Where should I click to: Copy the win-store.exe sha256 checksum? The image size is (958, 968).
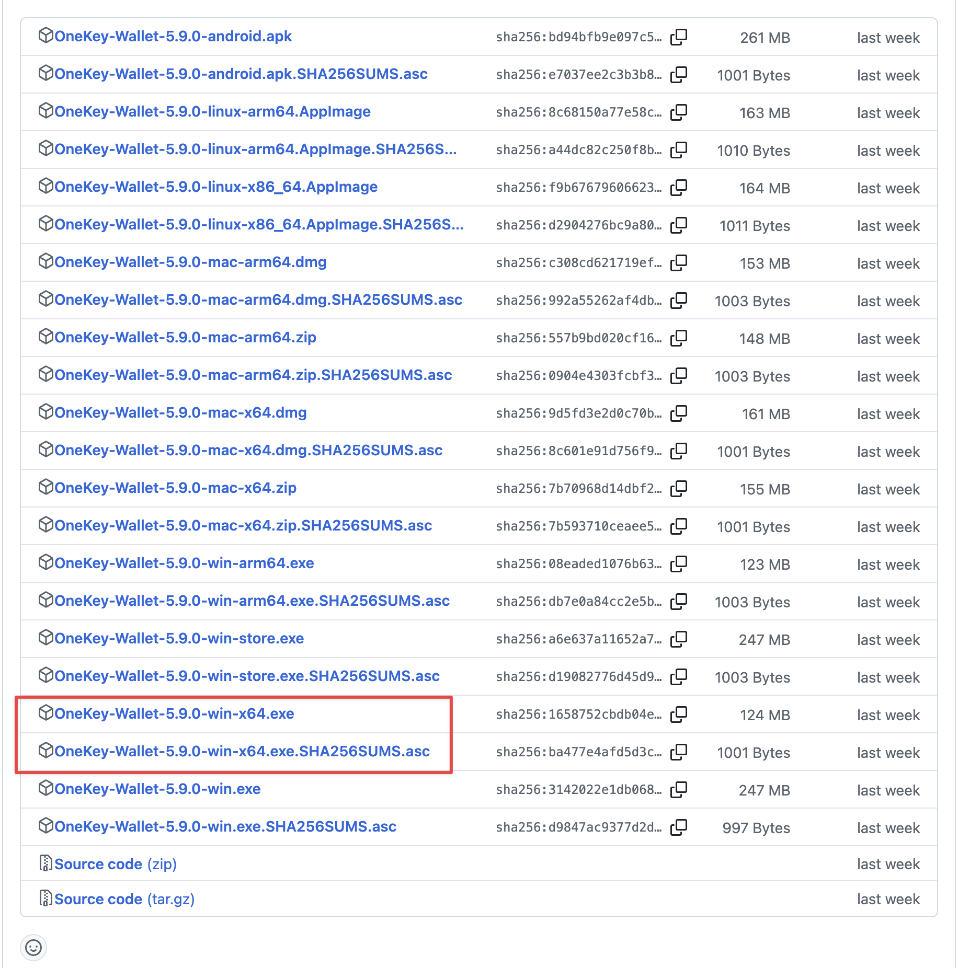[x=679, y=639]
